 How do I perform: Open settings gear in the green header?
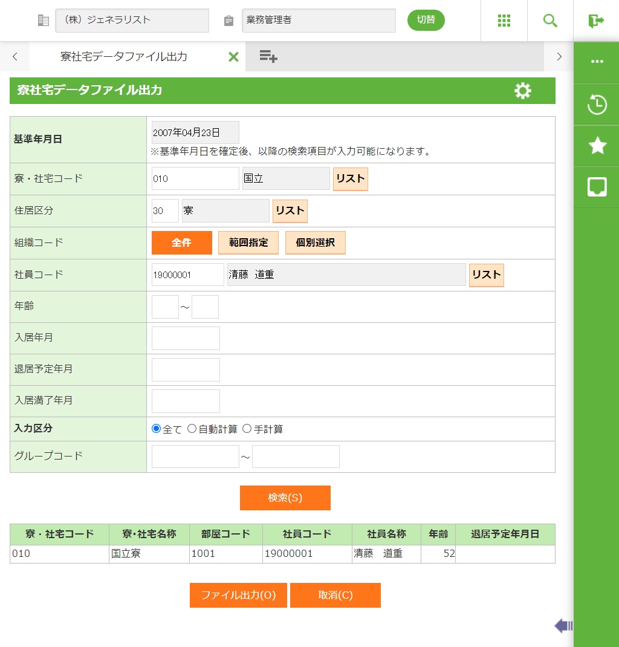tap(522, 91)
